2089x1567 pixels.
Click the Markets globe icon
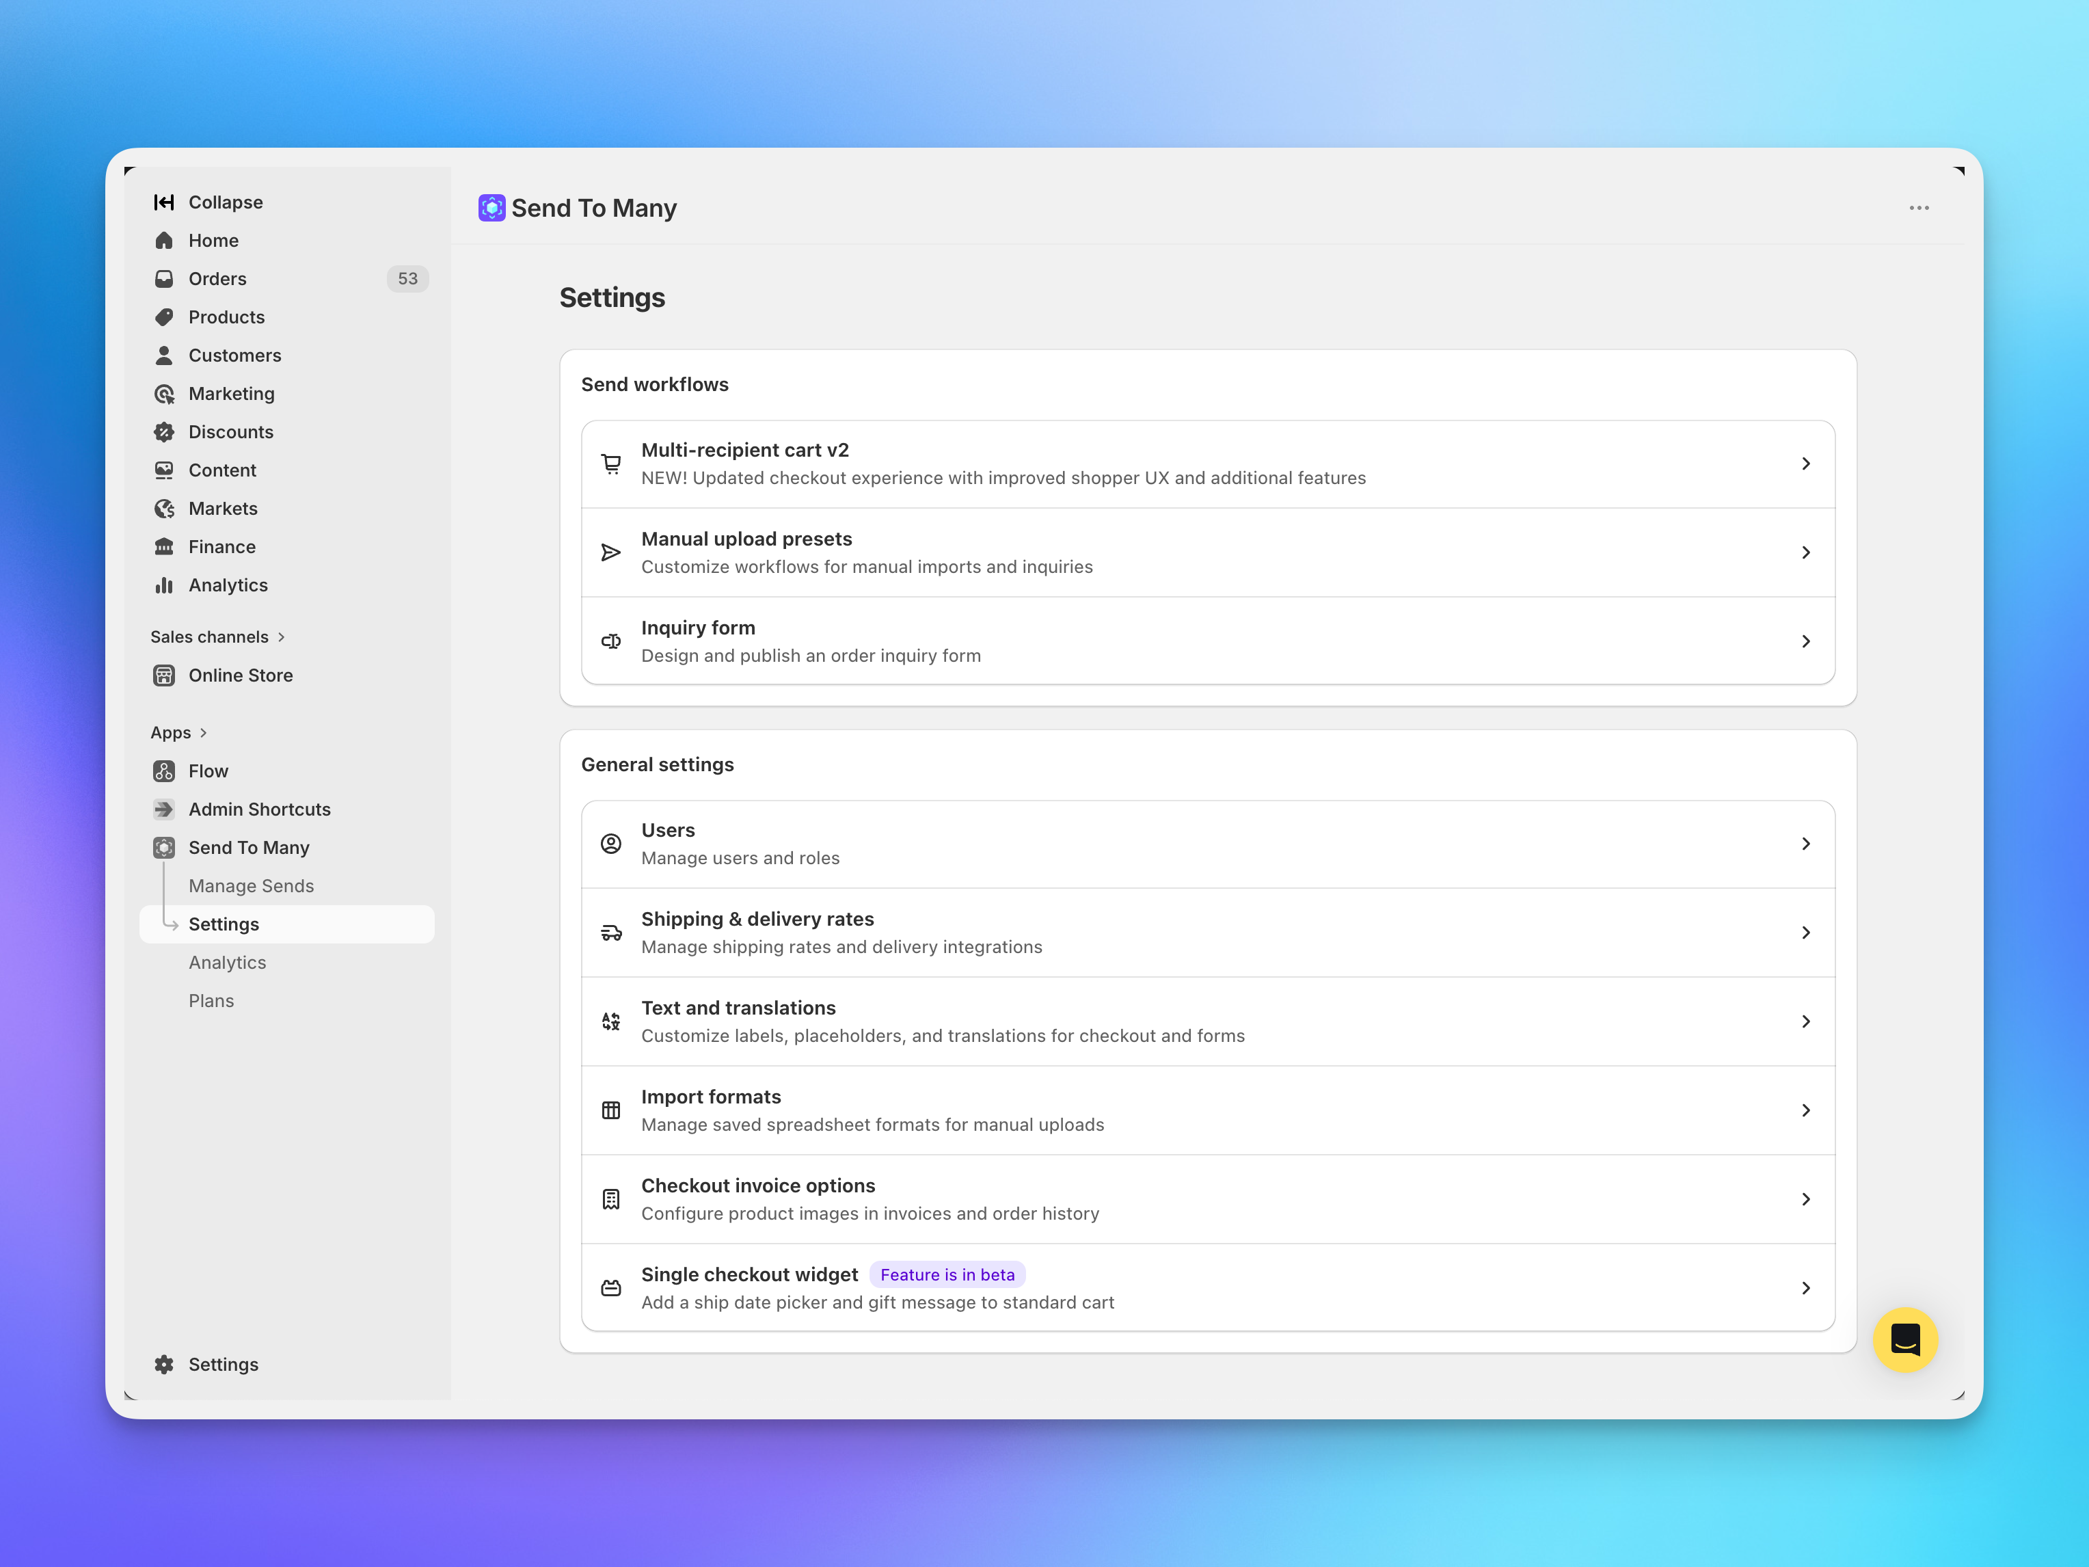[x=163, y=508]
